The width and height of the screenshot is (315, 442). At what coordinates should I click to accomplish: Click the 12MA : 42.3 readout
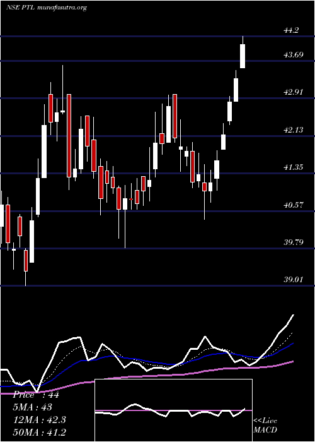(x=39, y=420)
